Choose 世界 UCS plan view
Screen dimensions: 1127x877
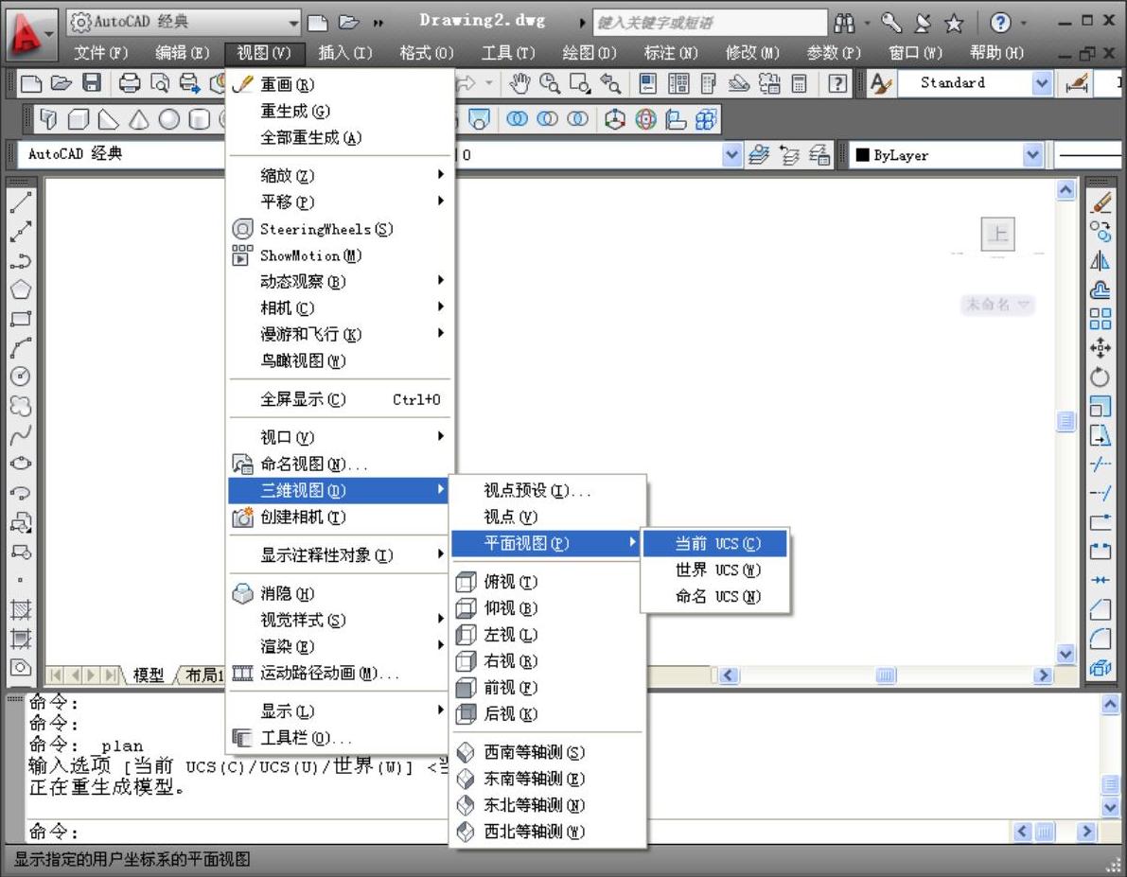716,570
